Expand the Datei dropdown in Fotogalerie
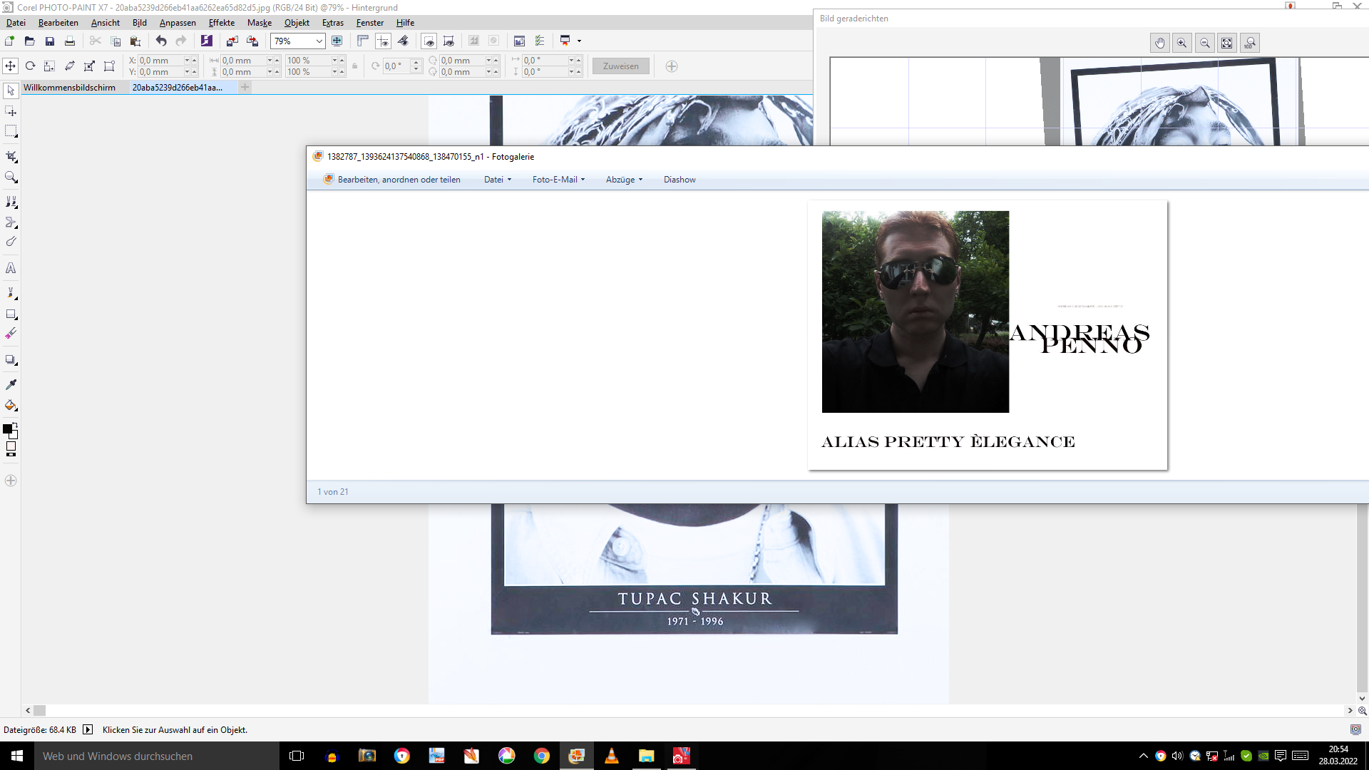The width and height of the screenshot is (1369, 770). pyautogui.click(x=498, y=180)
